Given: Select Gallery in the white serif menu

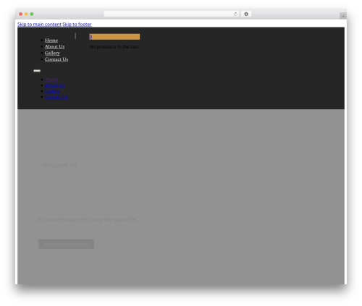Looking at the screenshot, I should click(52, 53).
